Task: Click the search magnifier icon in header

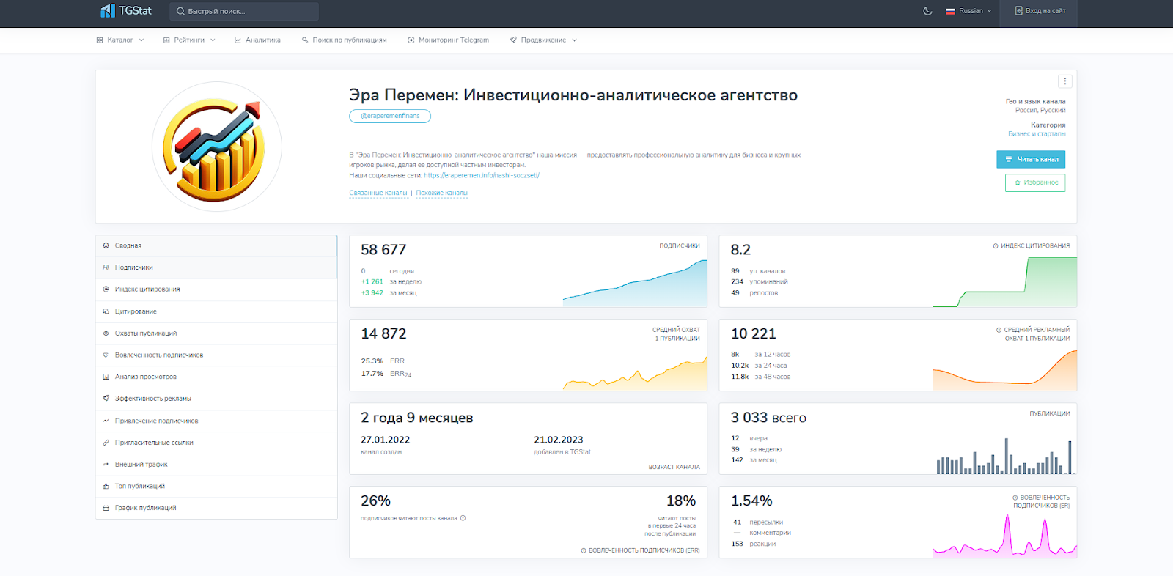Action: (180, 11)
